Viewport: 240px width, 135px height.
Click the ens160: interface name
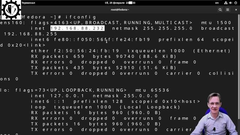pyautogui.click(x=13, y=22)
